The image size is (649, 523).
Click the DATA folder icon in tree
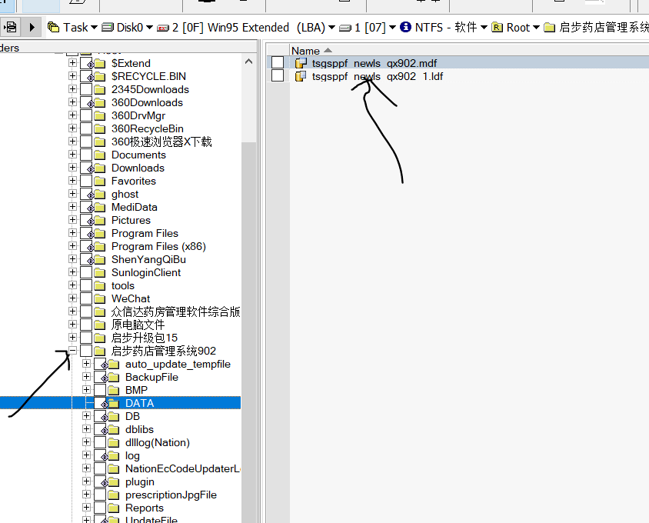click(112, 403)
